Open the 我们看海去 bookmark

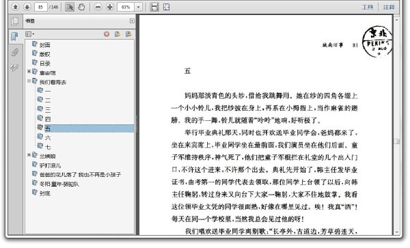(x=53, y=82)
